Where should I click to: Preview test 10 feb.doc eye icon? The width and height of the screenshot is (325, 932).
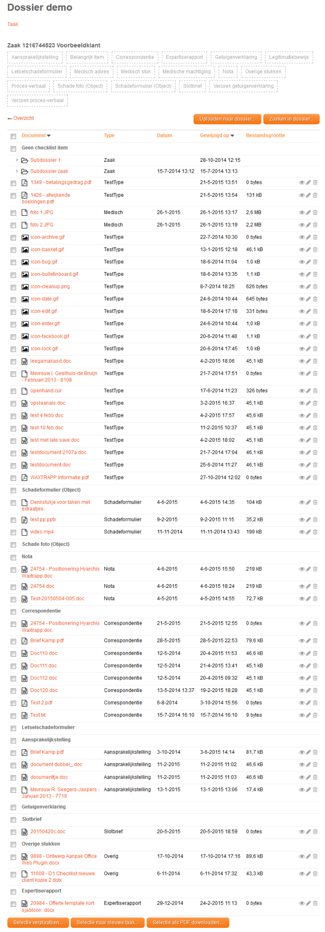(302, 428)
